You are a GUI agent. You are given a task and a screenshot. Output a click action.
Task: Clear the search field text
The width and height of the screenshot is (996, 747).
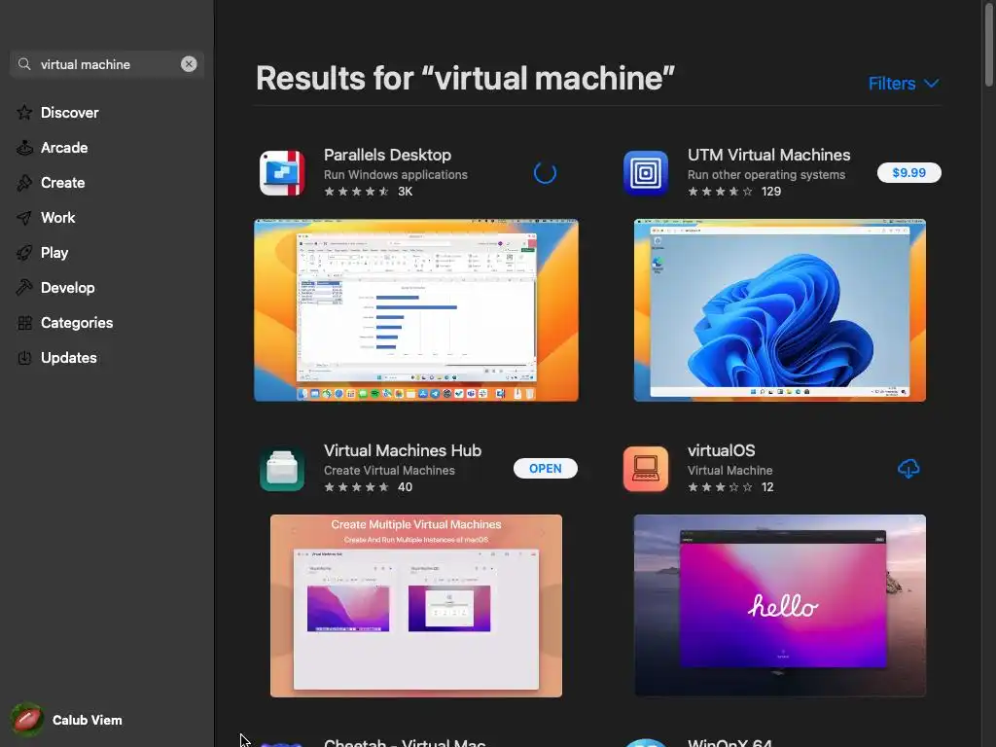[x=189, y=64]
